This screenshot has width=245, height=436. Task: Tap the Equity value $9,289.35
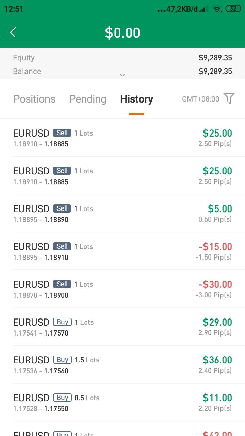point(215,58)
